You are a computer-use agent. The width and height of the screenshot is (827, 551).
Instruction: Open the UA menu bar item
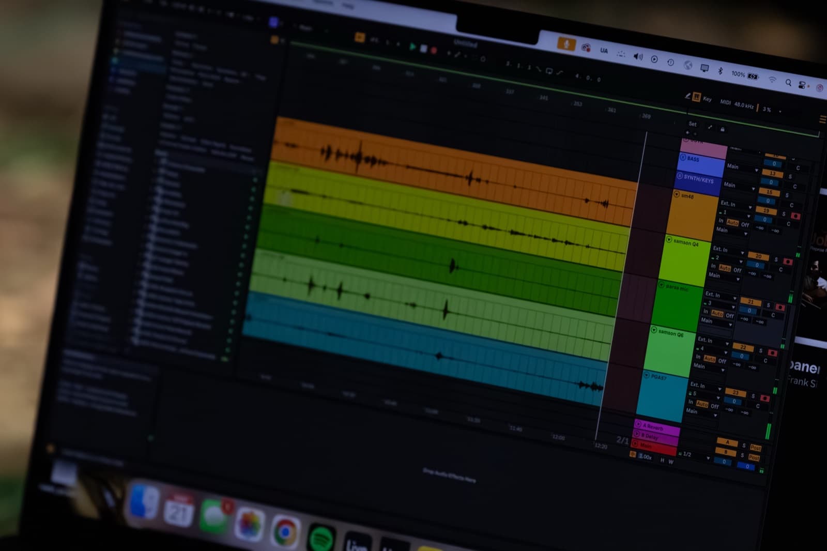pyautogui.click(x=604, y=51)
